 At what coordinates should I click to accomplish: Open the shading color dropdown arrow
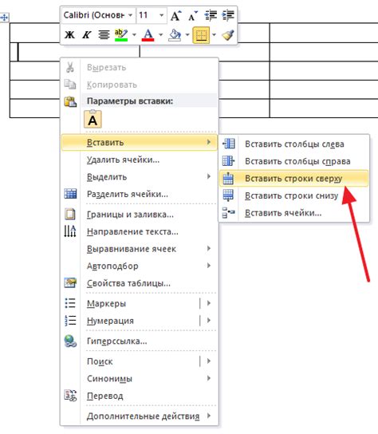coord(187,35)
